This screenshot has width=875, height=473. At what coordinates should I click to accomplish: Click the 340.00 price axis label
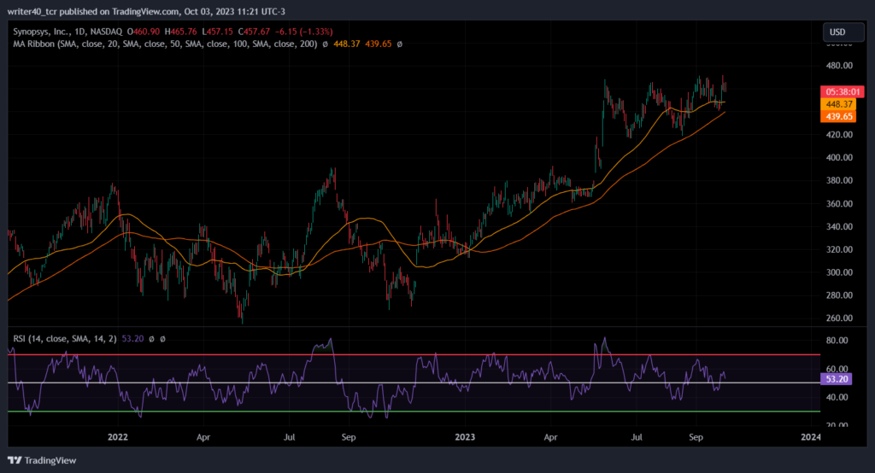coord(839,226)
